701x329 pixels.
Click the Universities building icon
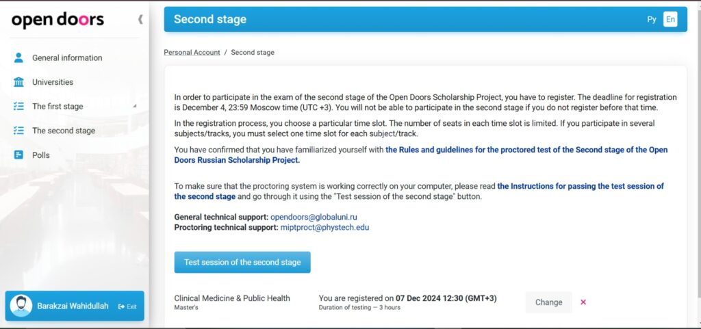point(18,82)
